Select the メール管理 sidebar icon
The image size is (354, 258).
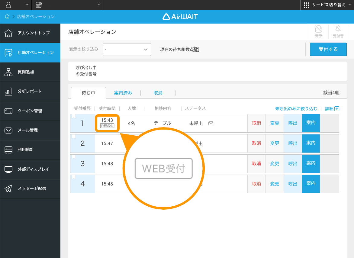pos(30,130)
